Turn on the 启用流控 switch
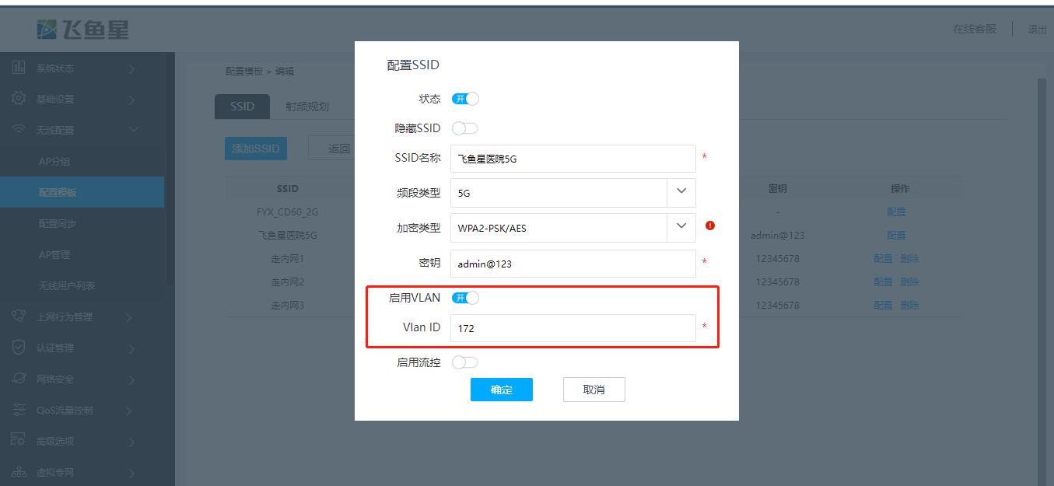 point(465,362)
